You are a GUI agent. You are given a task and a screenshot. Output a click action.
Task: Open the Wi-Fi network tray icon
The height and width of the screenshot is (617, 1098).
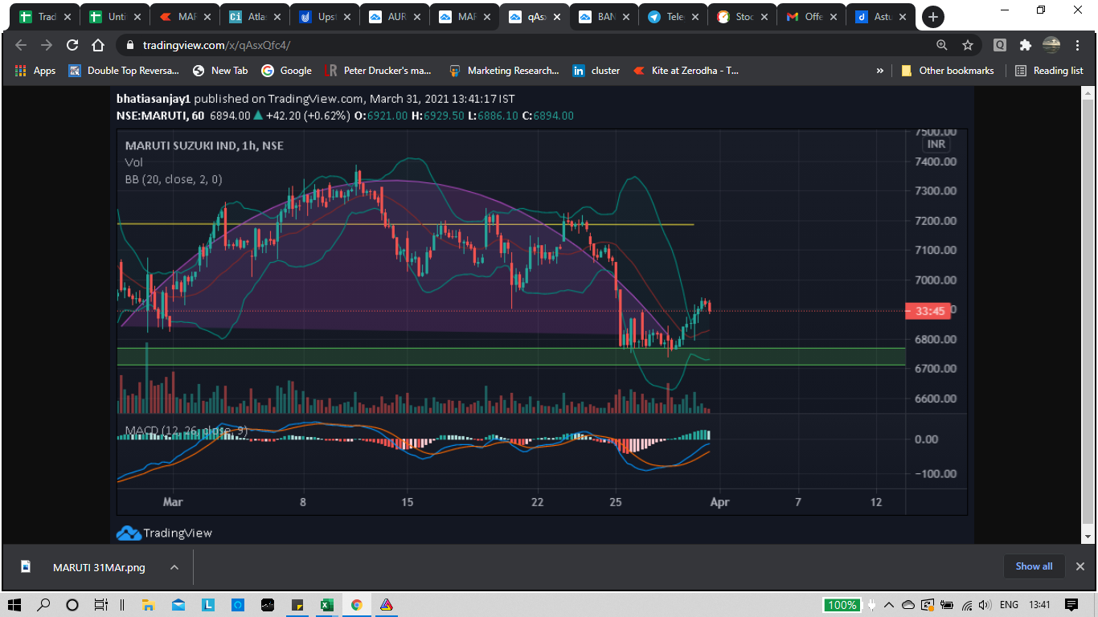[966, 605]
